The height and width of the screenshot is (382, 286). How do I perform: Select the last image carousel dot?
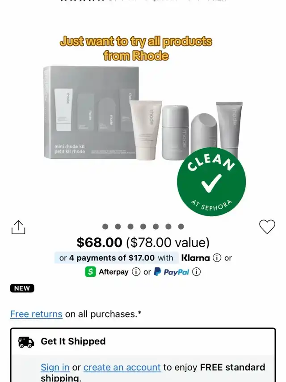coord(181,227)
